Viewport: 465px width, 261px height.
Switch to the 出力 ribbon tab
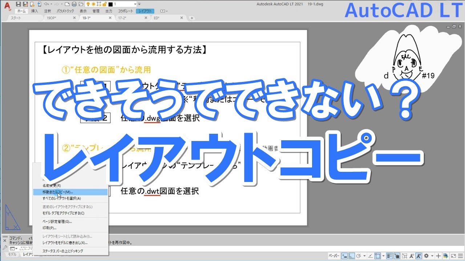click(x=109, y=11)
